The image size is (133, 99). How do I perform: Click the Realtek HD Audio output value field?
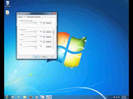[40, 23]
